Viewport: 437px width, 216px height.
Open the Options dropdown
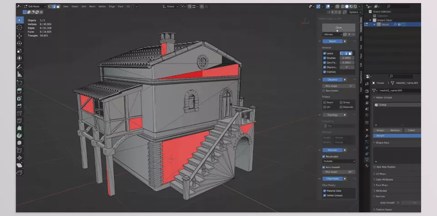coord(354,12)
